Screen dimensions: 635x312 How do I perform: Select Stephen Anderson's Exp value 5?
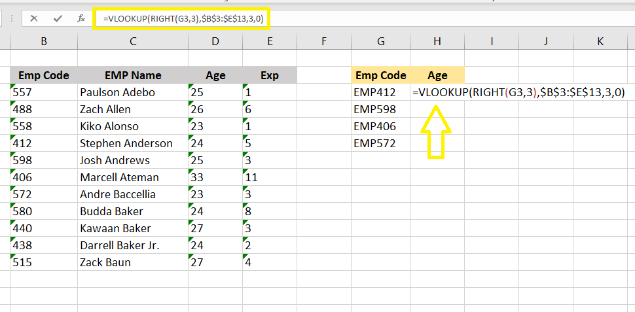[270, 143]
